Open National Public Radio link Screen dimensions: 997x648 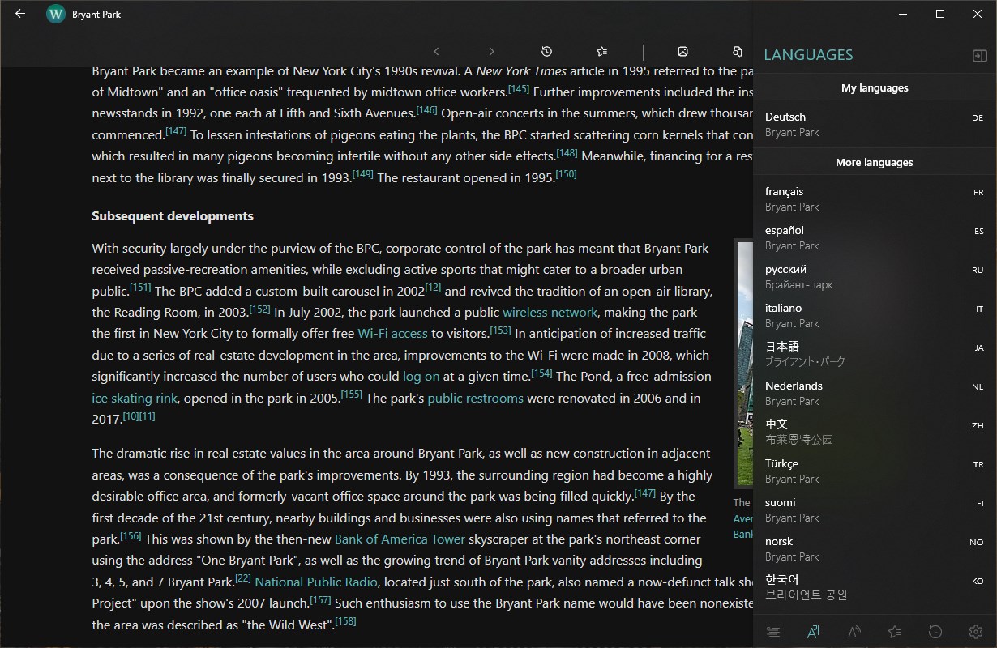[x=316, y=582]
